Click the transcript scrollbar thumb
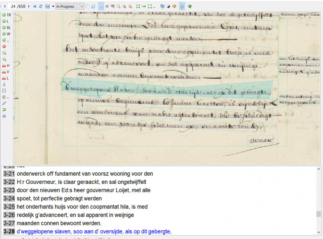Image resolution: width=323 pixels, height=239 pixels. [319, 214]
